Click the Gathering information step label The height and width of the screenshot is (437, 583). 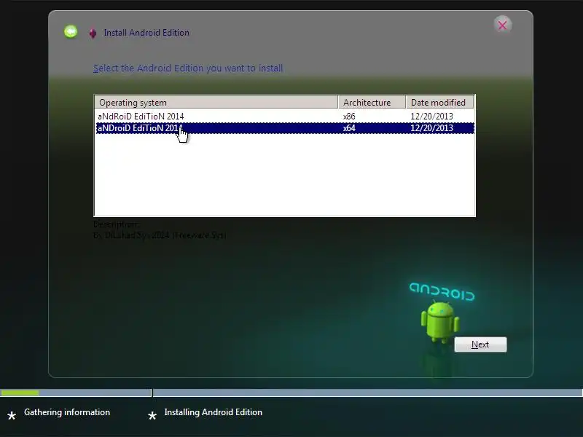click(x=67, y=412)
